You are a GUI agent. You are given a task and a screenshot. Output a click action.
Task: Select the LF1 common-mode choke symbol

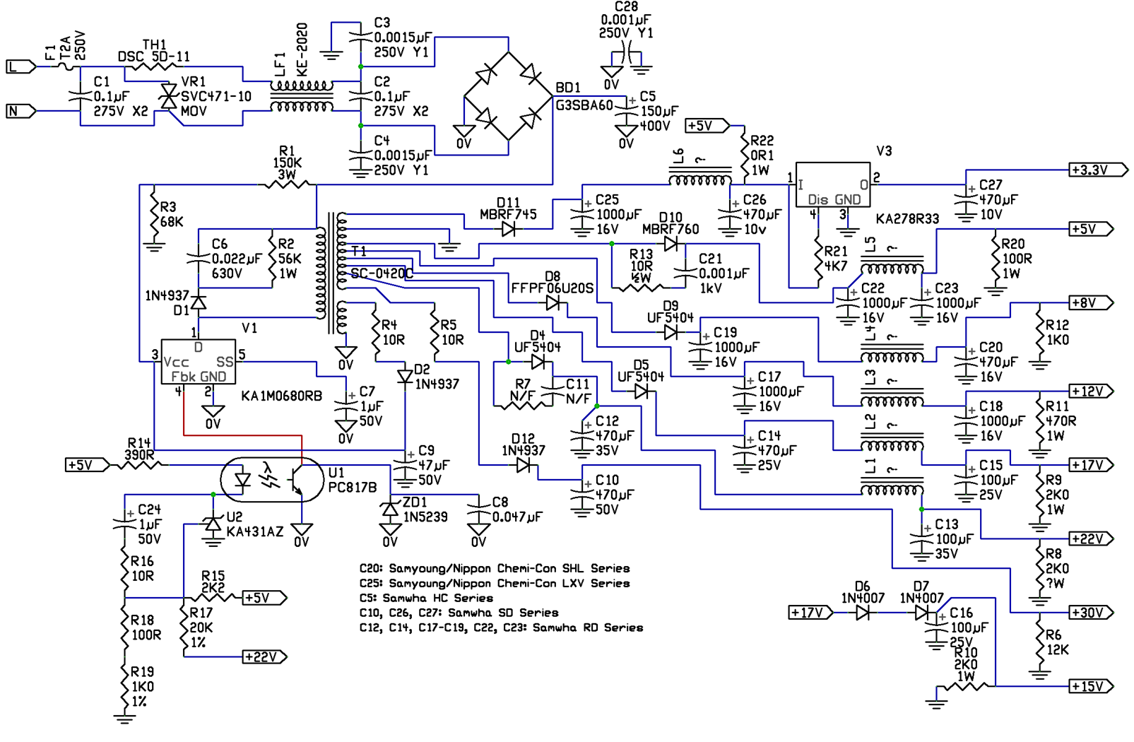[302, 97]
